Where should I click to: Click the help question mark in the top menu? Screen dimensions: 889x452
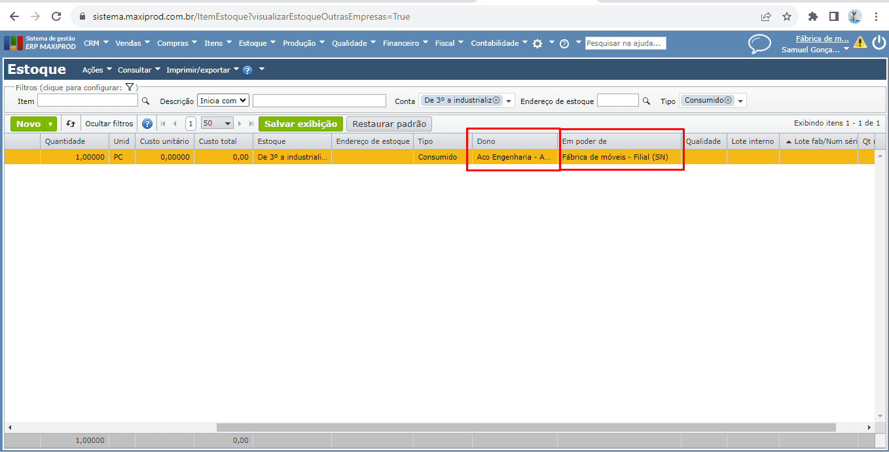click(564, 44)
